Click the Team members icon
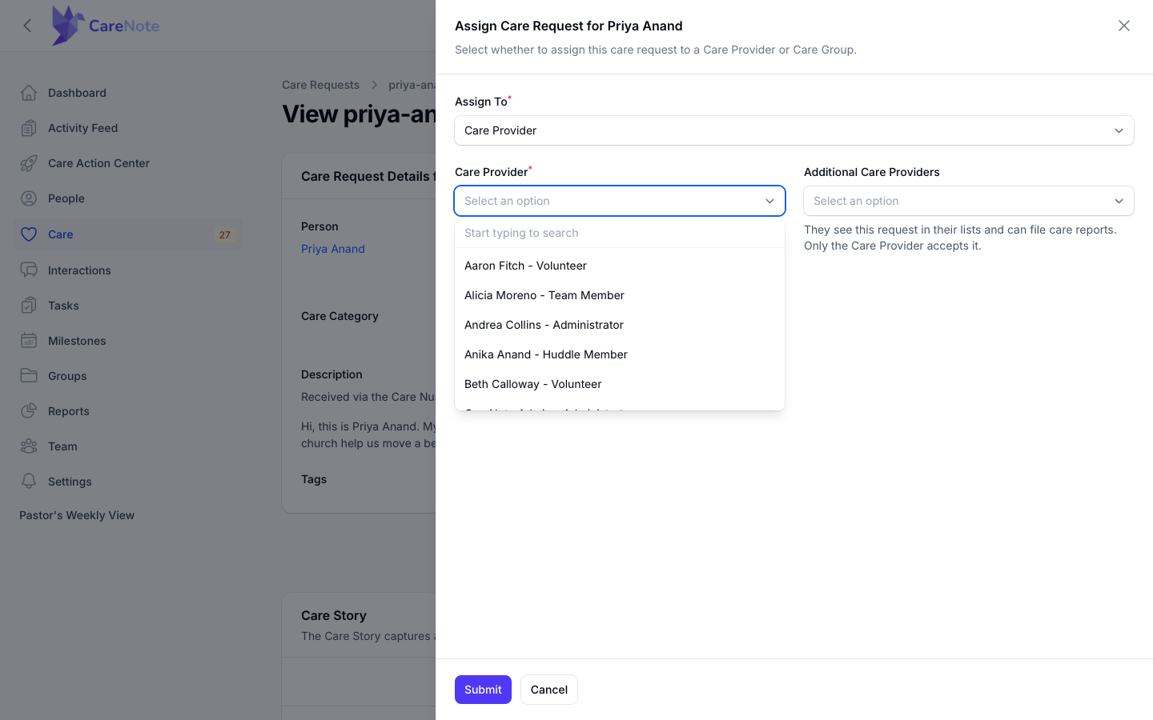Viewport: 1153px width, 720px height. point(29,446)
